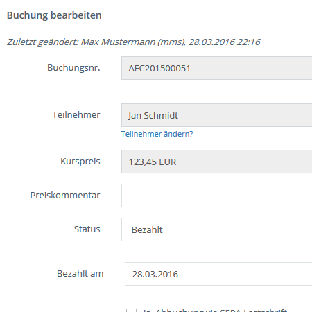Image resolution: width=312 pixels, height=312 pixels.
Task: Click the 'Bezahlt am' label
Action: (x=80, y=274)
